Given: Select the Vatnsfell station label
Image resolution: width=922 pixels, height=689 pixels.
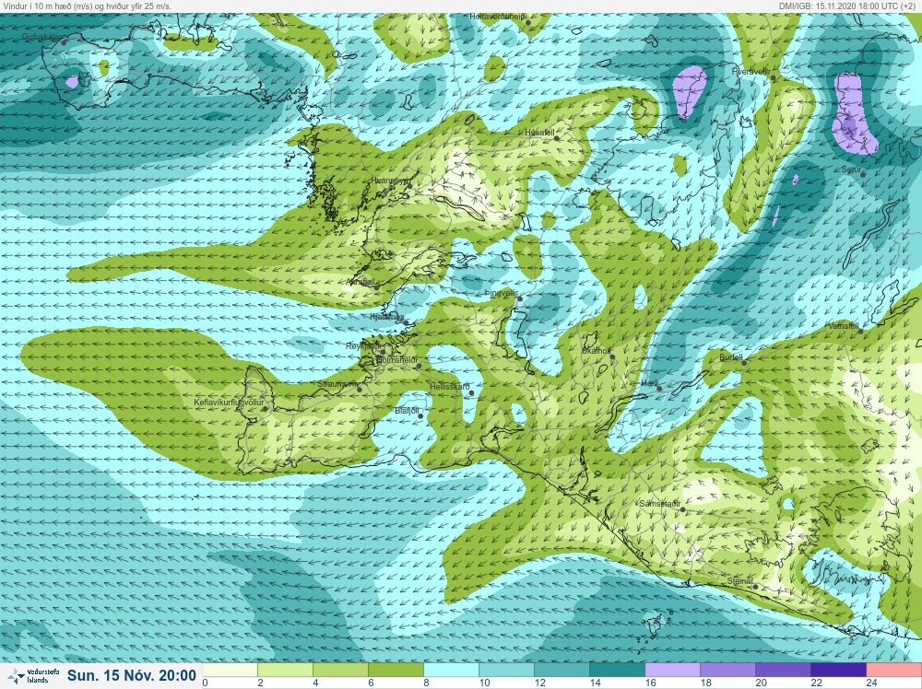Looking at the screenshot, I should (x=843, y=326).
